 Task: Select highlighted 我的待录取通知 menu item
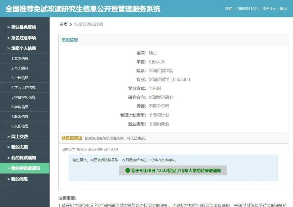point(25,168)
